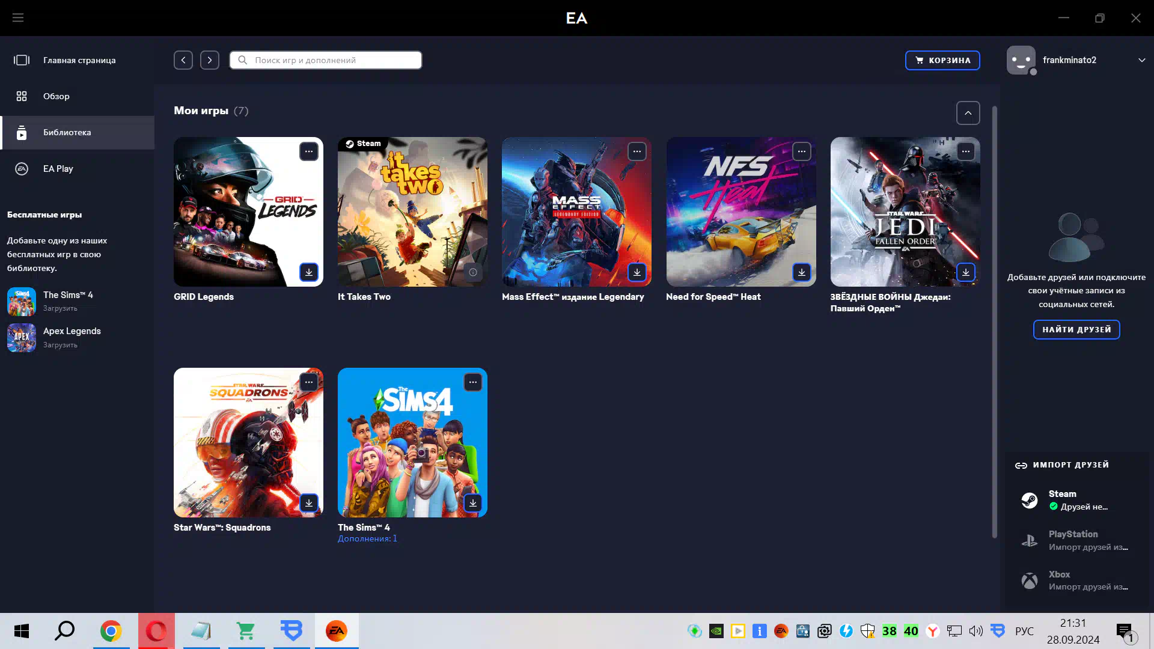The image size is (1154, 649).
Task: Download Star Wars Jedi Fallen Order
Action: 966,272
